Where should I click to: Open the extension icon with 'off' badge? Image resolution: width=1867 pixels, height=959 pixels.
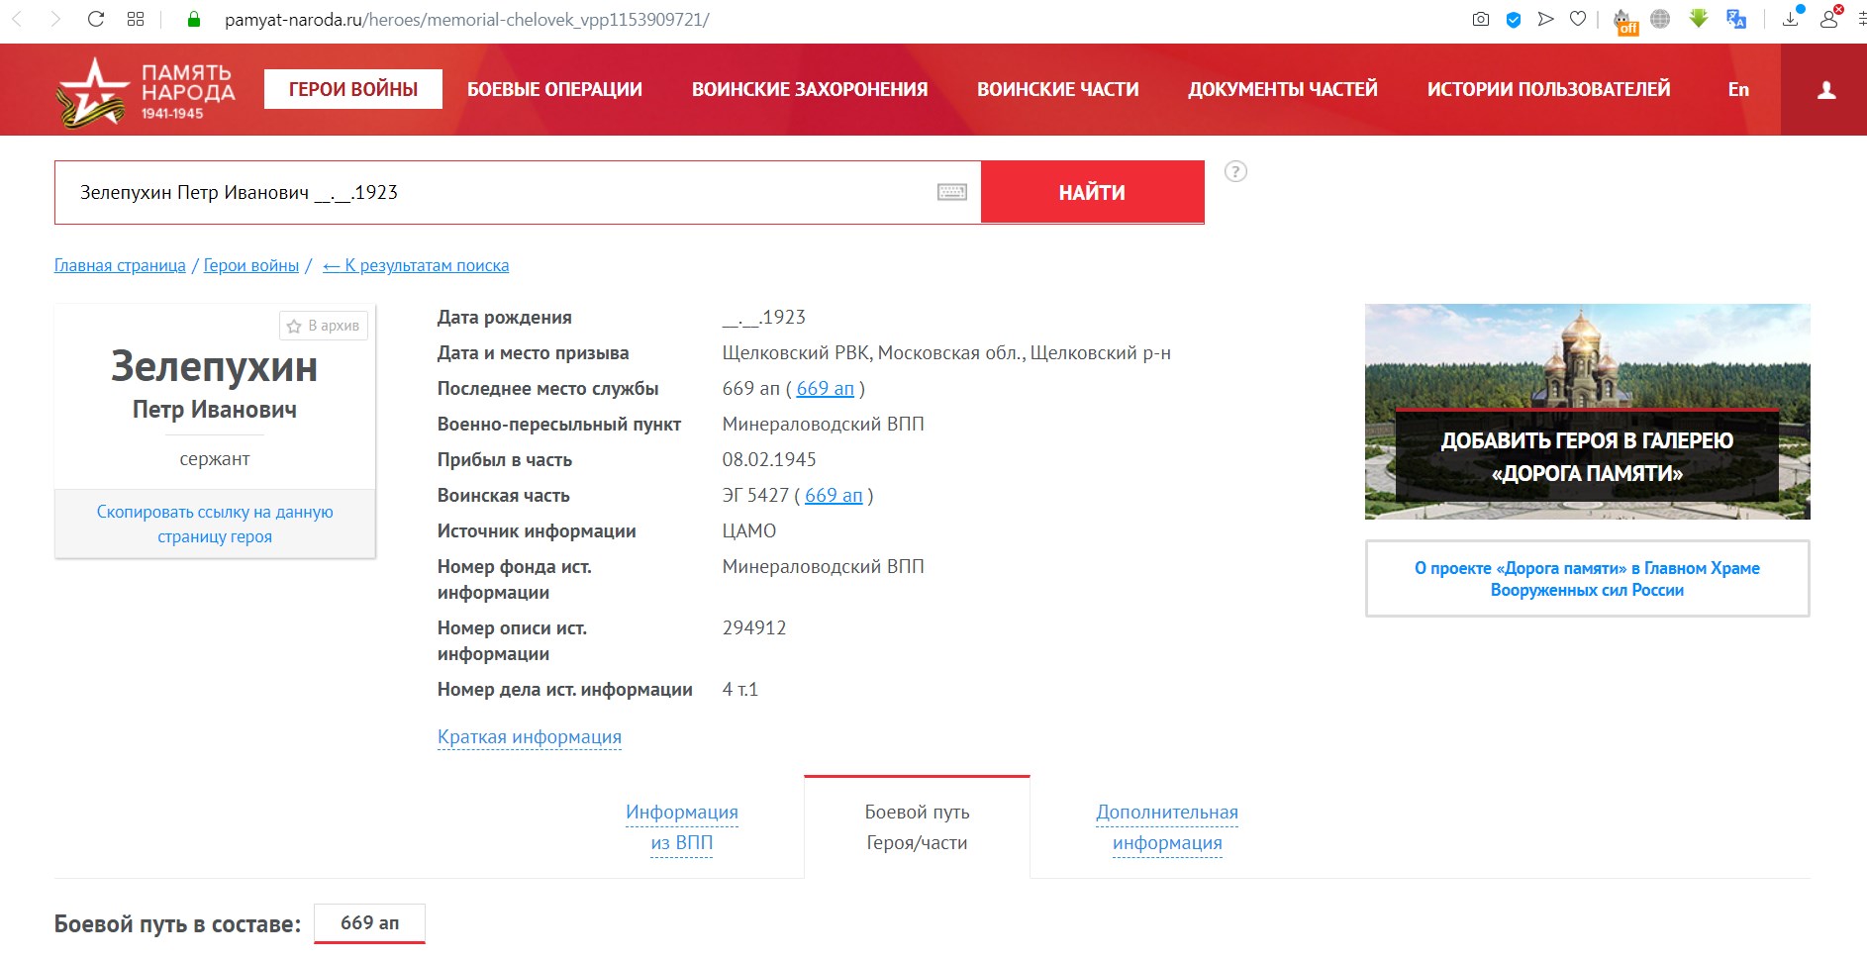pos(1625,21)
